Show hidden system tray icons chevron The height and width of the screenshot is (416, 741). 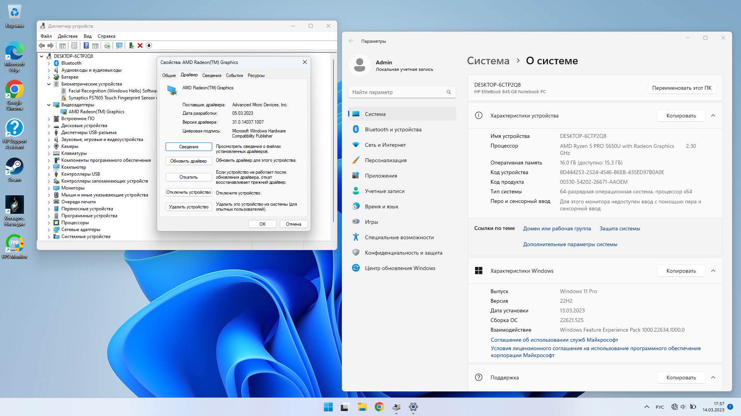tap(647, 407)
